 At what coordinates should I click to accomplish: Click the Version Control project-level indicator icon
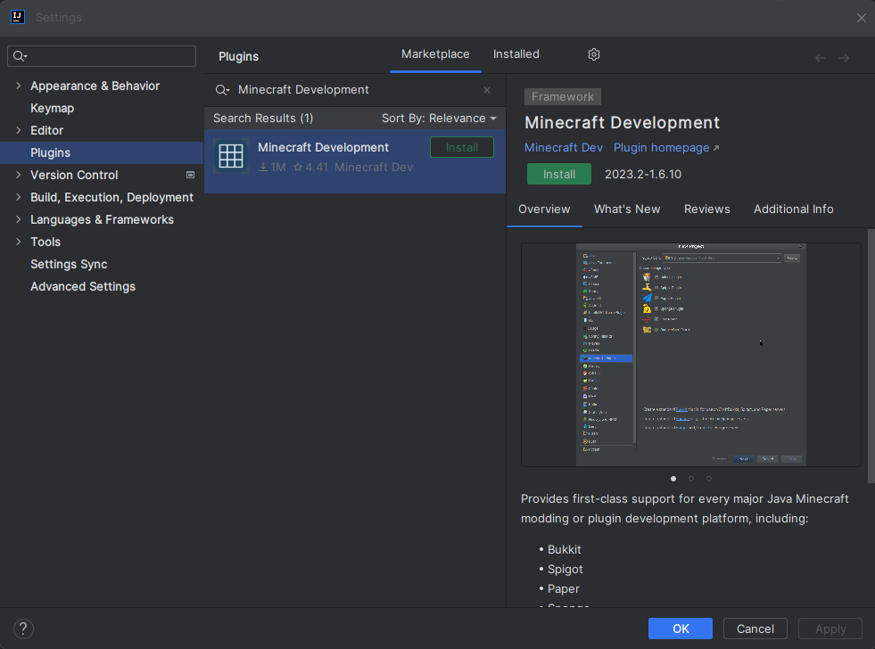190,175
